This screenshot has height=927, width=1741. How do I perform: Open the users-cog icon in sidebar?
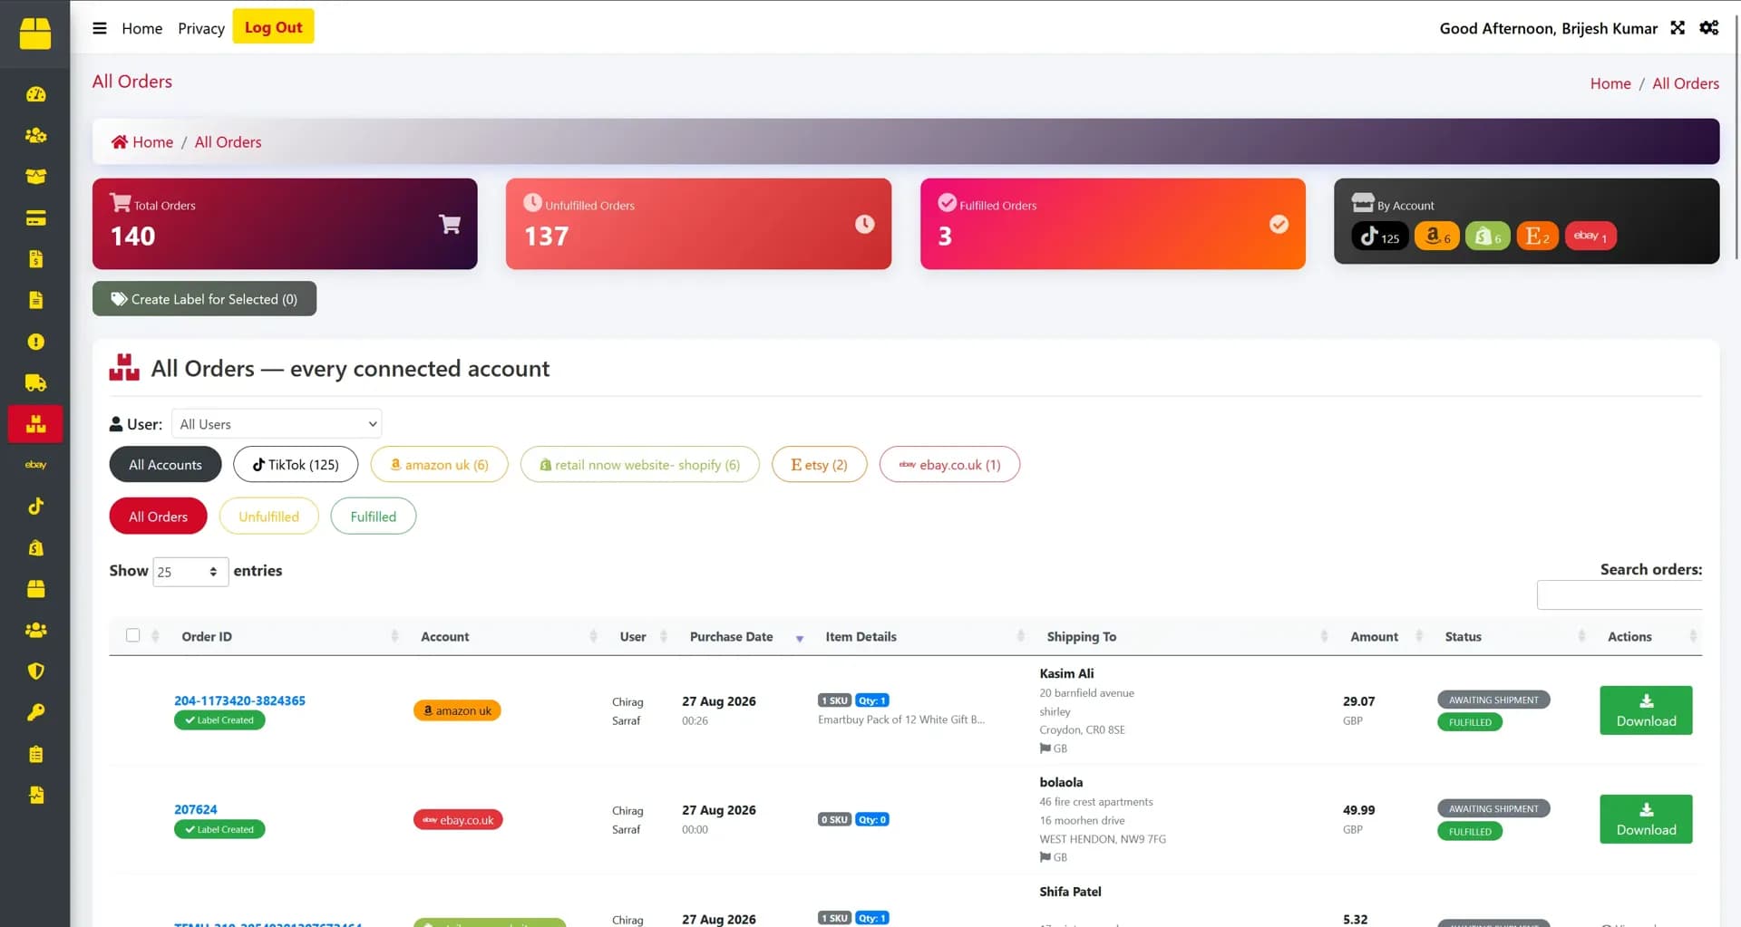coord(35,136)
